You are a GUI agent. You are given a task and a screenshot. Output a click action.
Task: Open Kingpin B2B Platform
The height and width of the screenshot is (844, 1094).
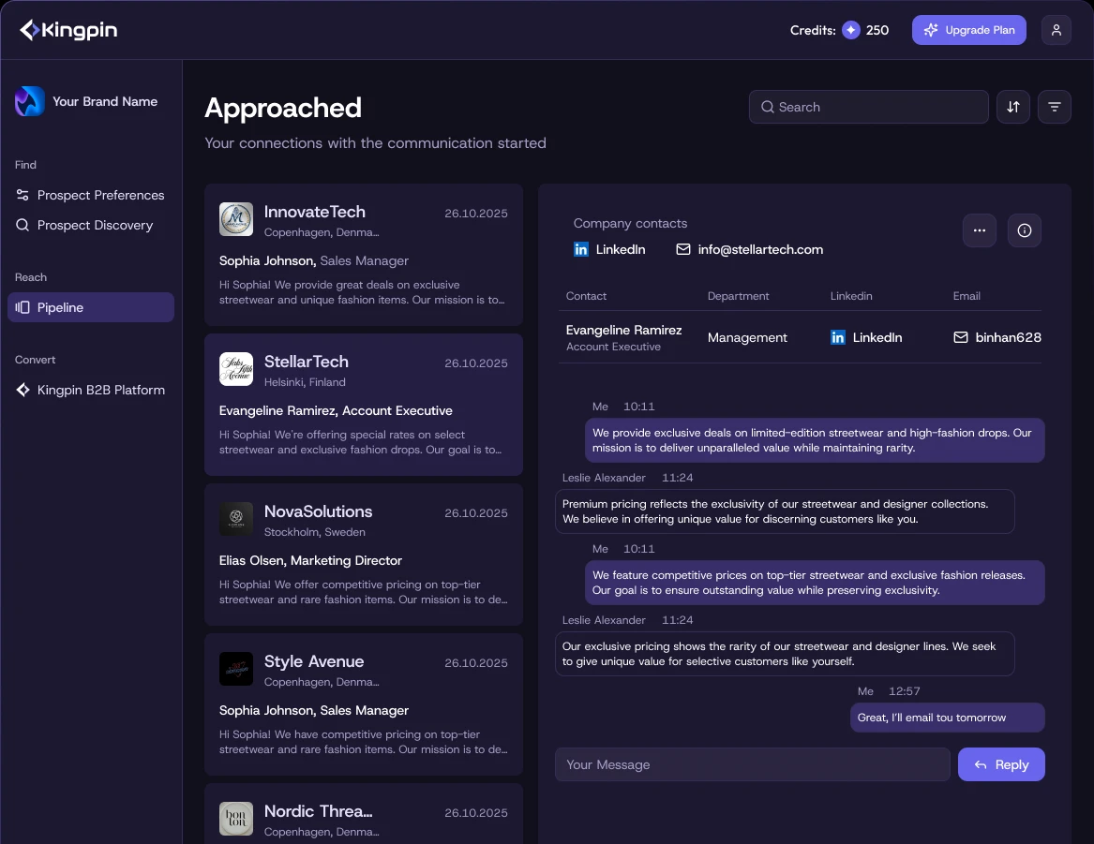point(91,390)
